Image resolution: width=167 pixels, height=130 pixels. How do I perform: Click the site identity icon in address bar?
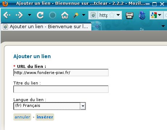pos(93,15)
